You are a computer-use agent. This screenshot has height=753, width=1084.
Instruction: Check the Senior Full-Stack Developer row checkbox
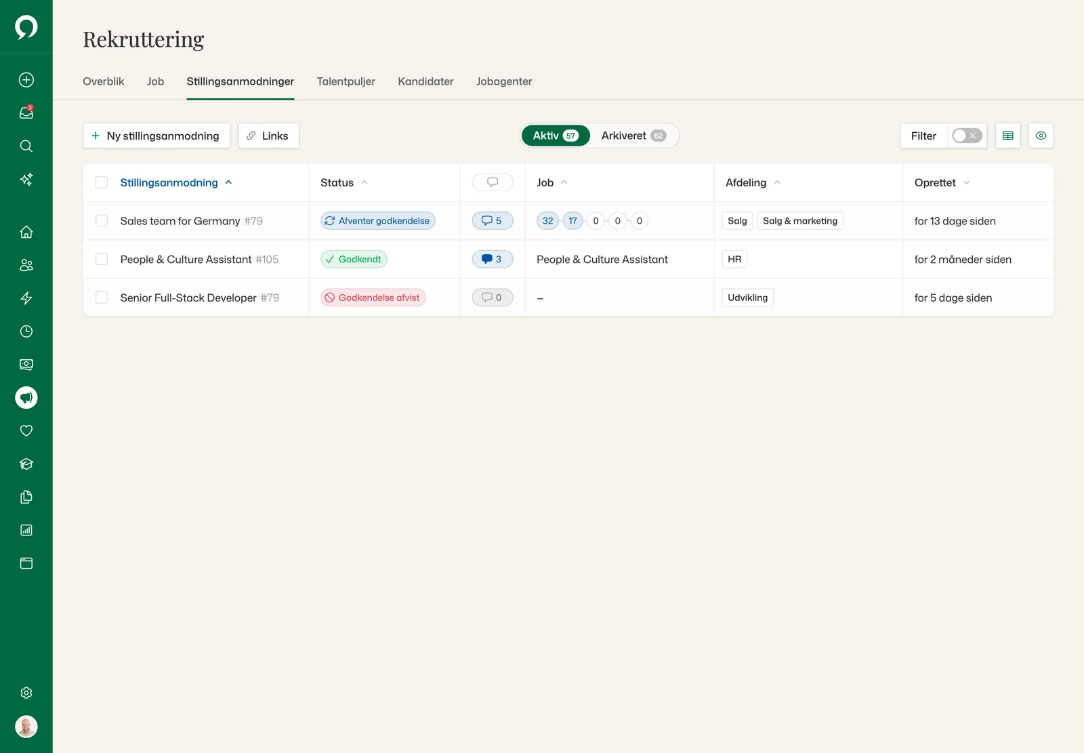point(102,298)
